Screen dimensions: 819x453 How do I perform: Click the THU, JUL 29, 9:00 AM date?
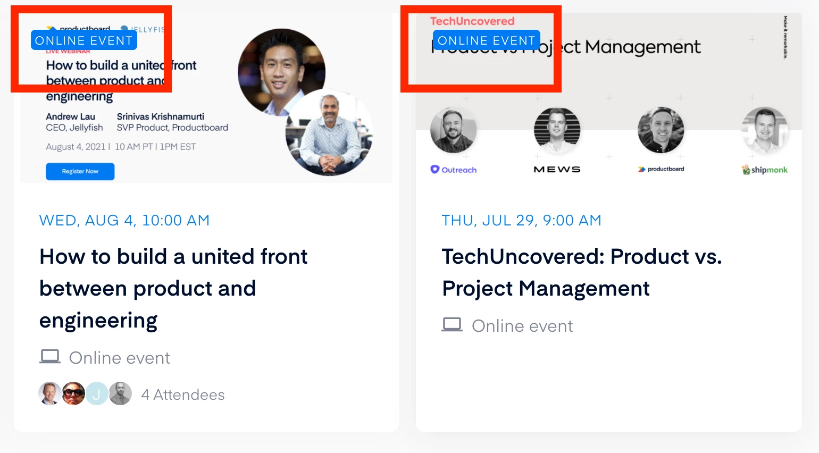(x=522, y=220)
